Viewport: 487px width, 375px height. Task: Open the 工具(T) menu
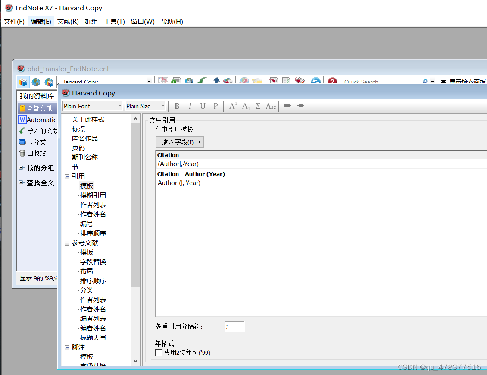(114, 22)
